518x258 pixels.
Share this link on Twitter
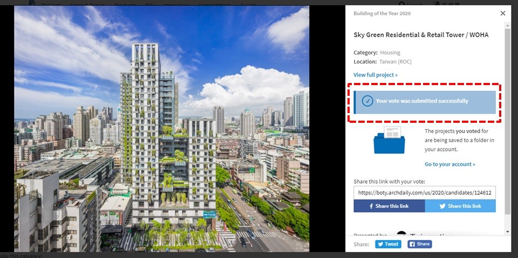coord(460,206)
